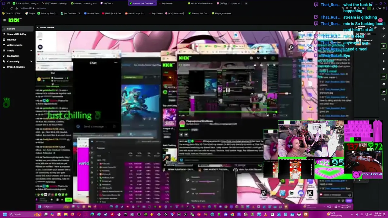Click the lightning bolt quick actions icon
This screenshot has height=218, width=388.
tap(383, 54)
